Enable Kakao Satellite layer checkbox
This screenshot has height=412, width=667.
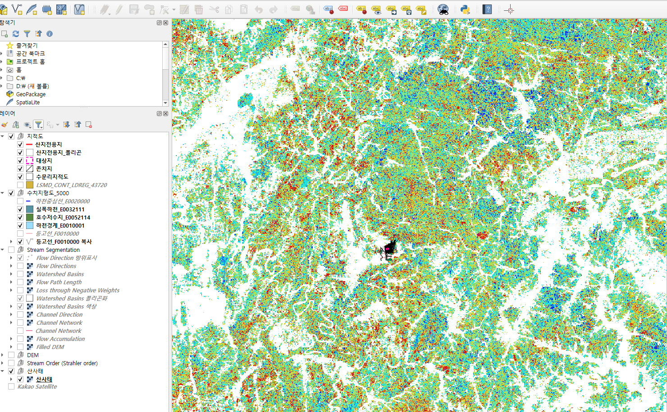[x=11, y=386]
